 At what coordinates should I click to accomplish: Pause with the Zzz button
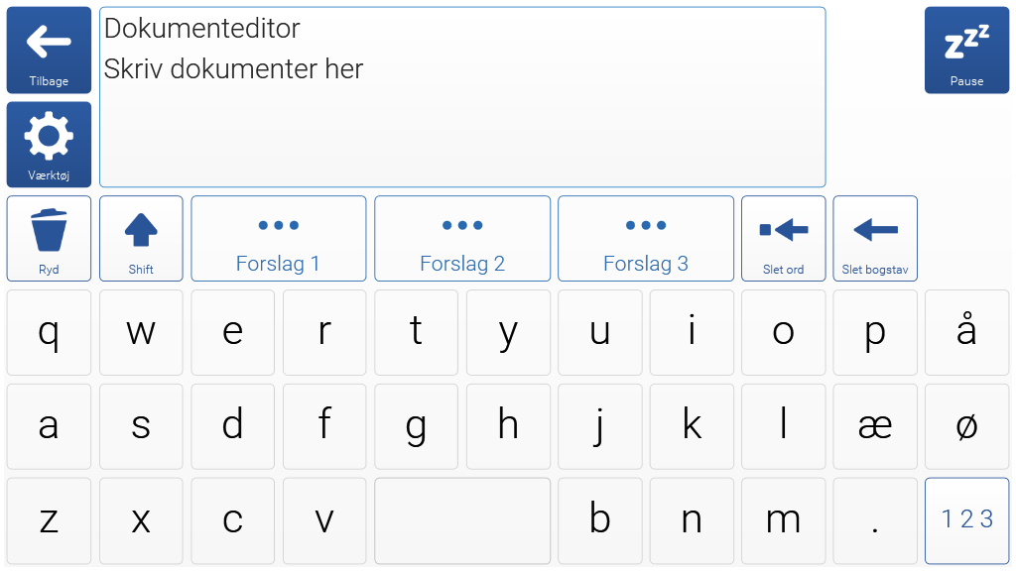point(966,50)
